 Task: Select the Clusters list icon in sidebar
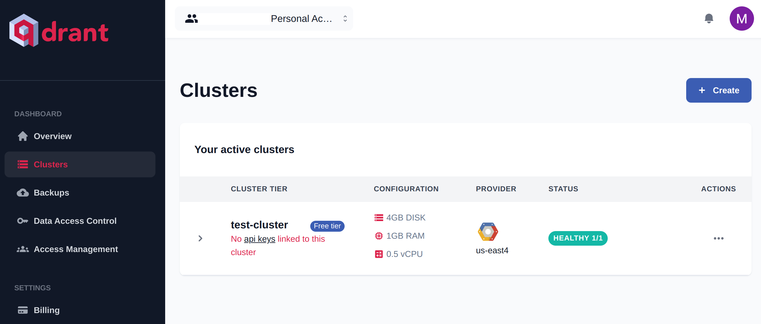coord(23,164)
